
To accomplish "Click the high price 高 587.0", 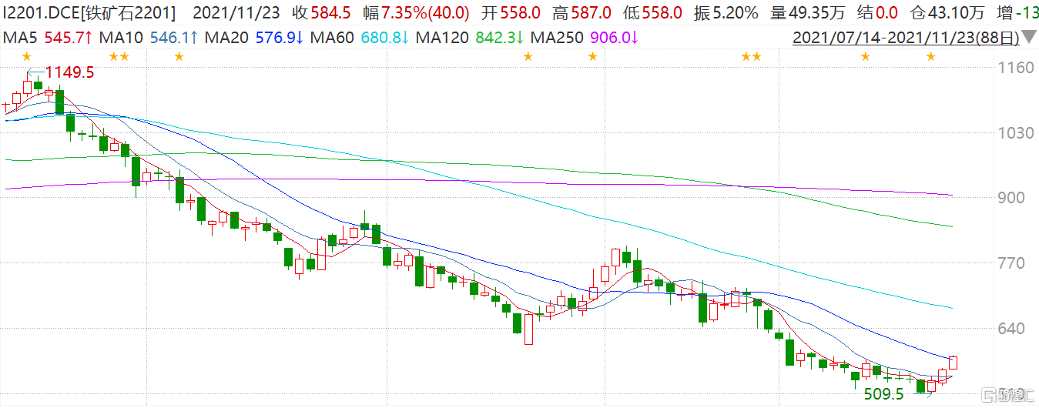I will point(582,13).
